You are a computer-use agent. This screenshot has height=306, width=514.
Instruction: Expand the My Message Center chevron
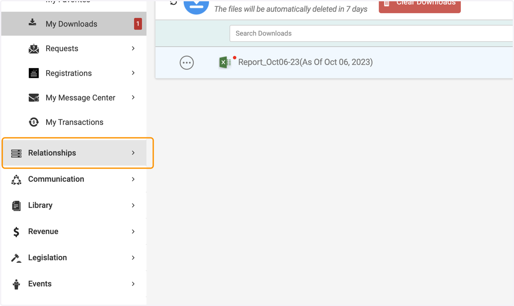pos(133,98)
